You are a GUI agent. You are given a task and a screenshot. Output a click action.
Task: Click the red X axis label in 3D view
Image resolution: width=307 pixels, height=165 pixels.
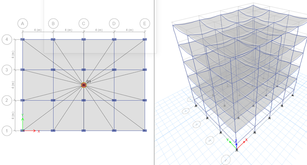[246, 140]
